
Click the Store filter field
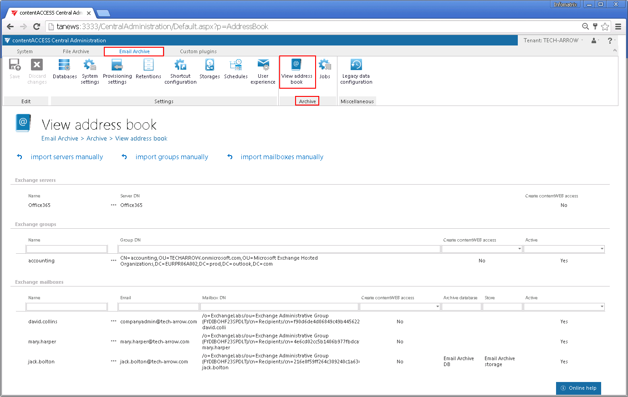(x=502, y=307)
